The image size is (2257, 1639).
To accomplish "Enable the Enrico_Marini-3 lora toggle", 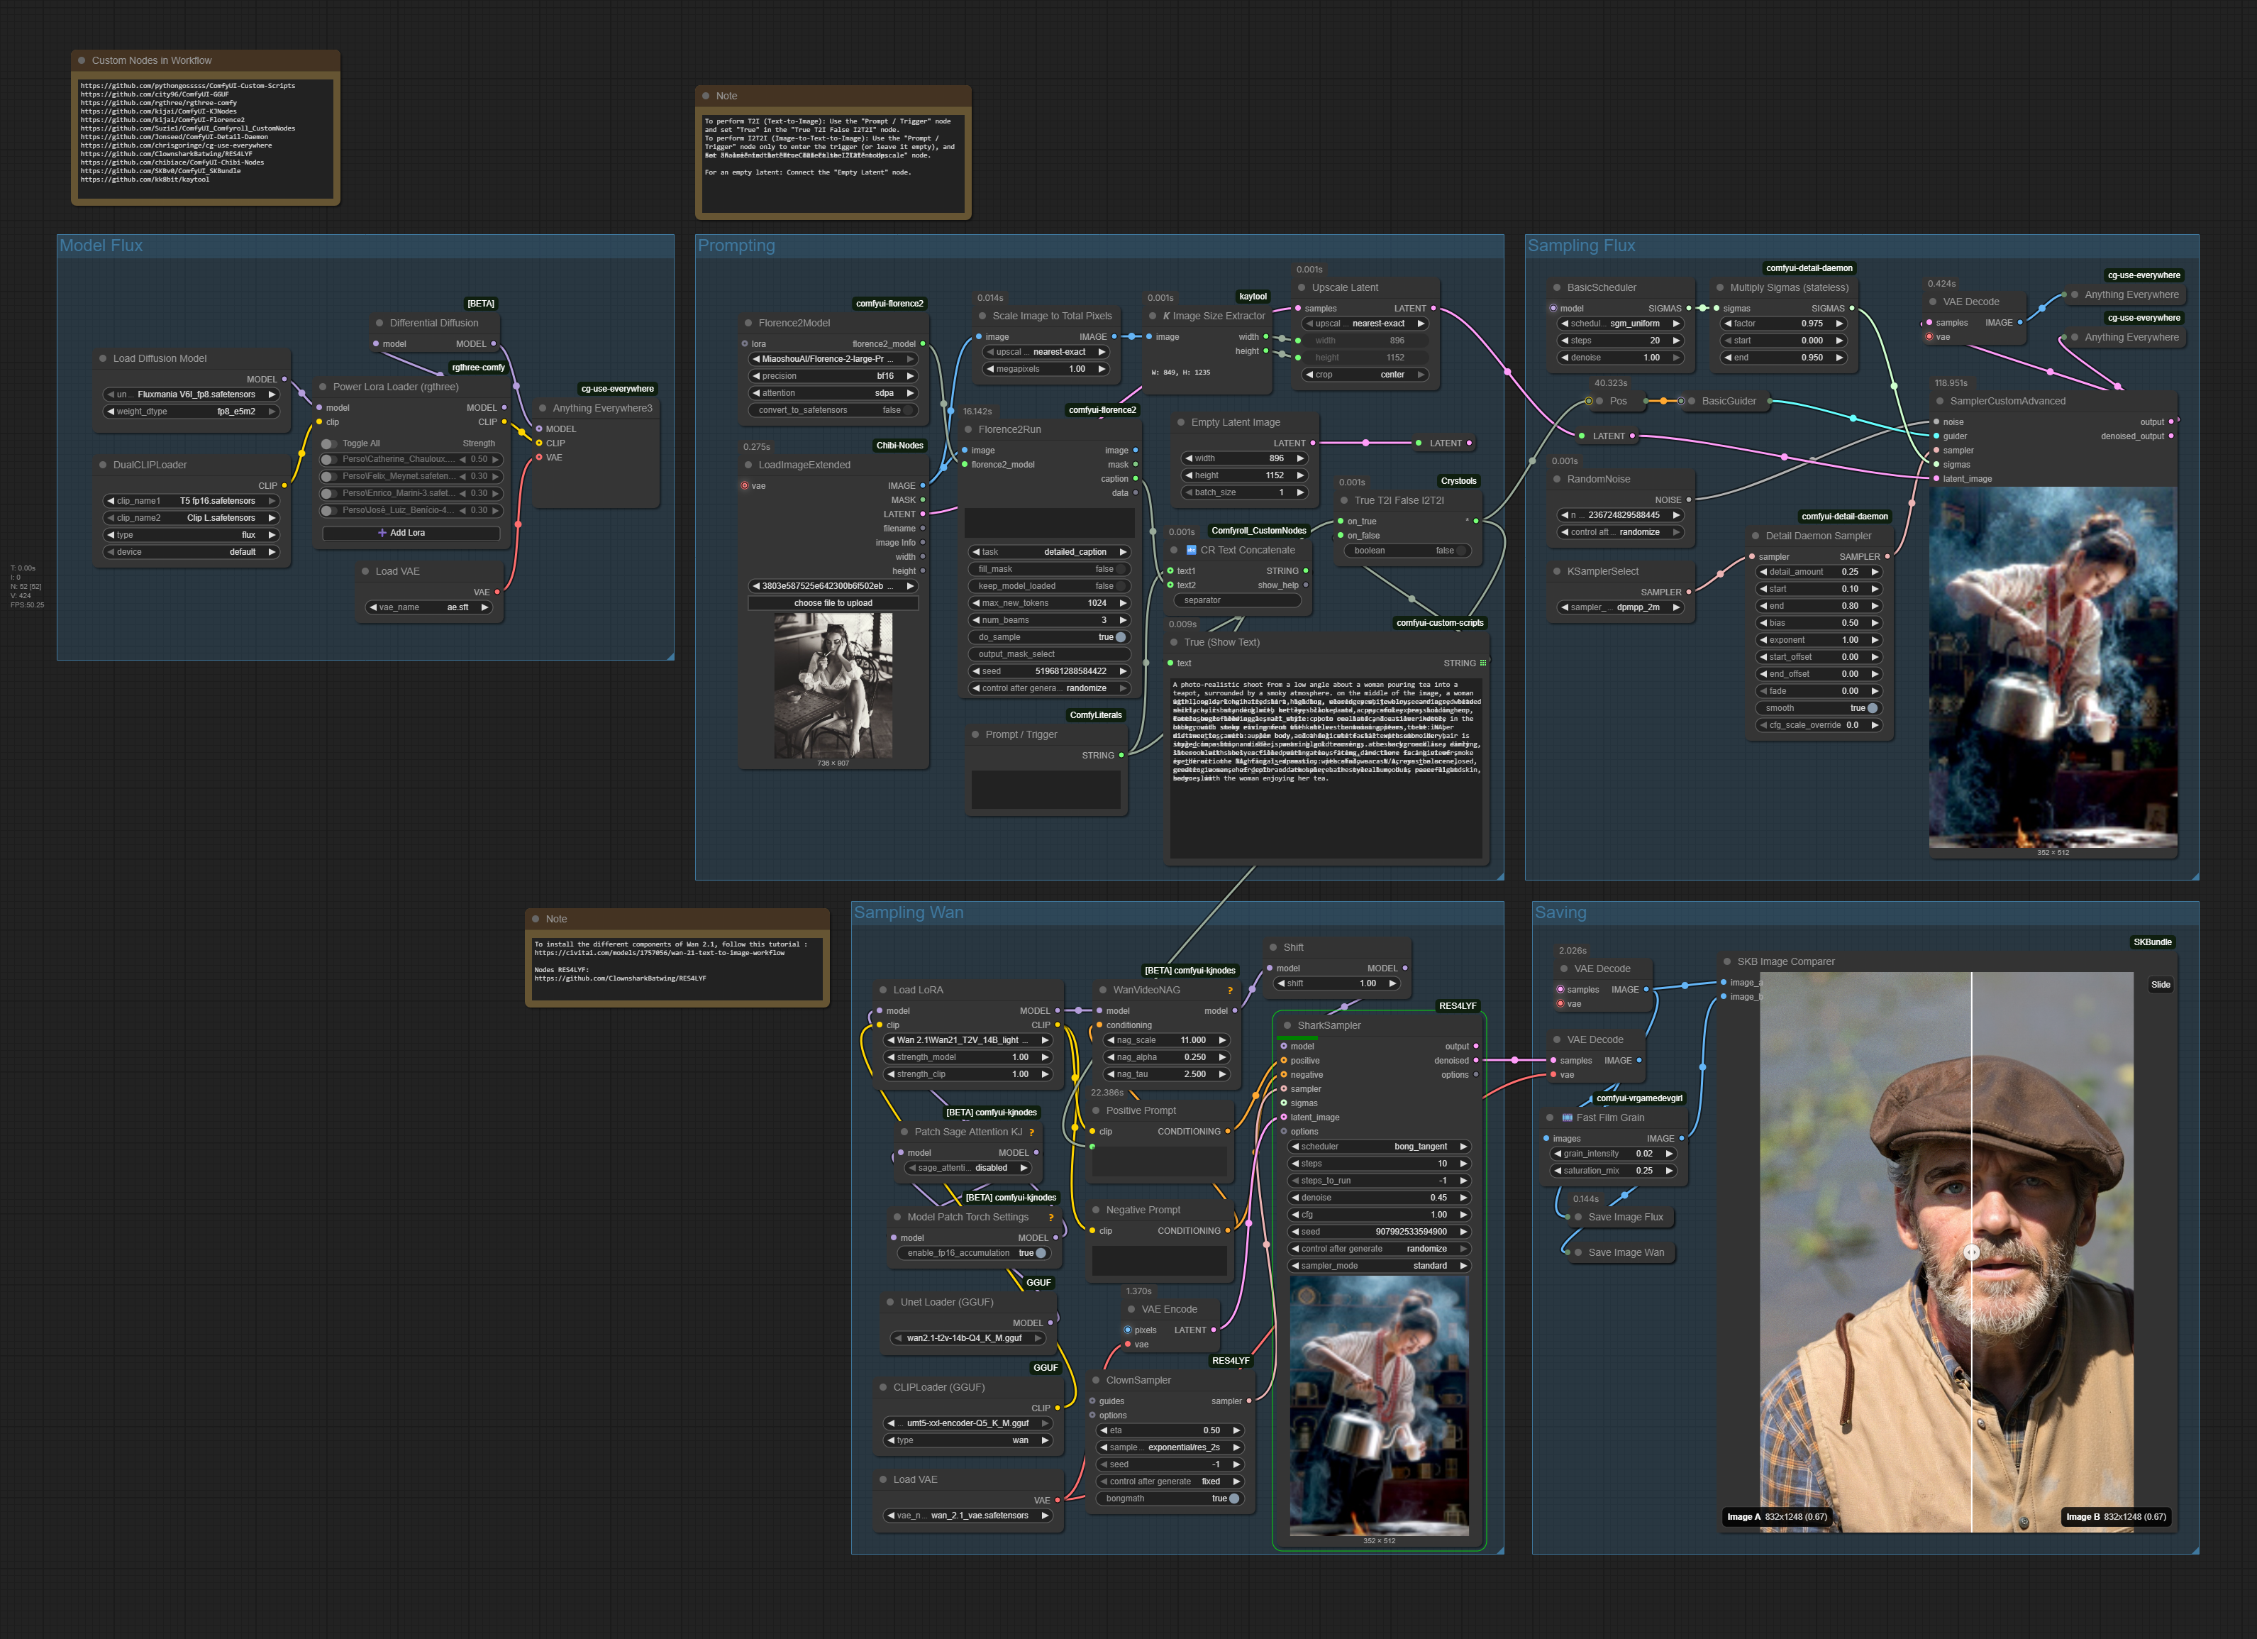I will 328,494.
